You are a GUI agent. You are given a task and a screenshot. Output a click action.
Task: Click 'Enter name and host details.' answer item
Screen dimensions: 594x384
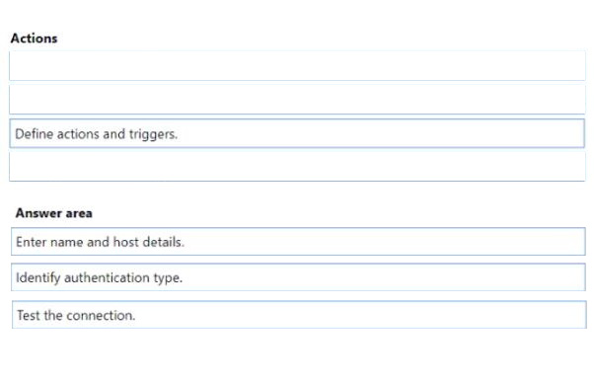point(298,242)
